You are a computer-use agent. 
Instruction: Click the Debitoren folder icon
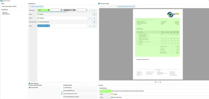coord(38,18)
